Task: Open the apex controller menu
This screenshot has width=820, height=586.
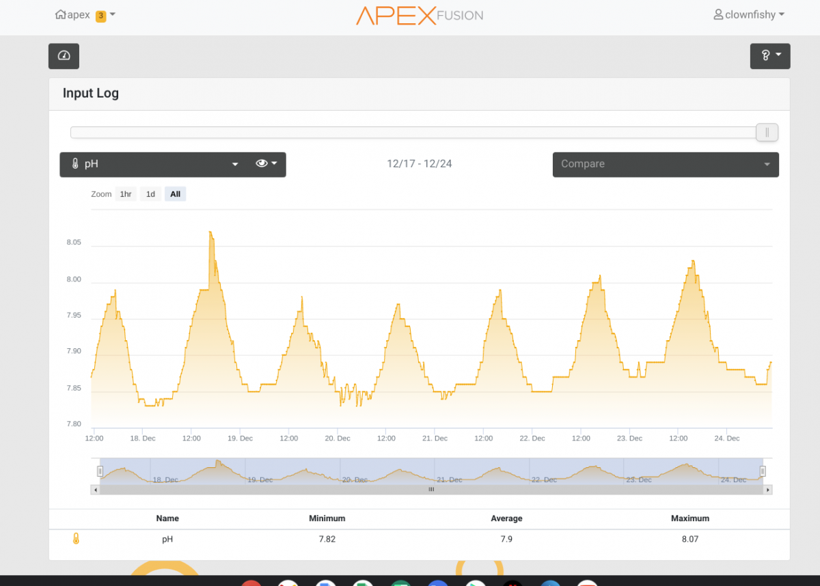Action: [x=85, y=15]
